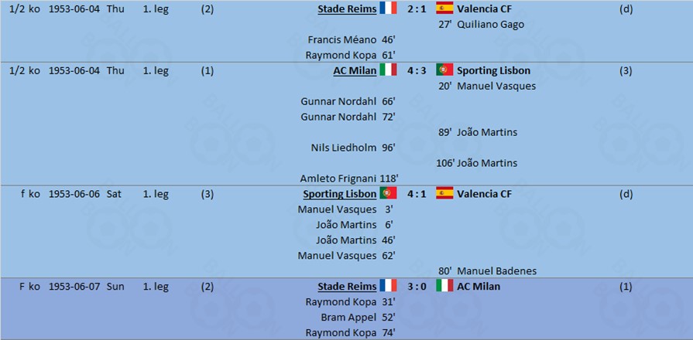The width and height of the screenshot is (693, 340).
Task: Open the underlined AC Milan link in the 4:3 match
Action: 355,71
